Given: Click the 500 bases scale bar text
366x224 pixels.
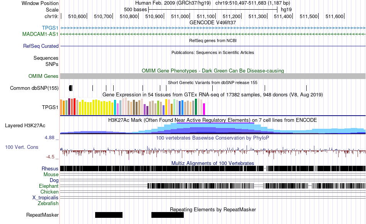Looking at the screenshot, I should (135, 10).
